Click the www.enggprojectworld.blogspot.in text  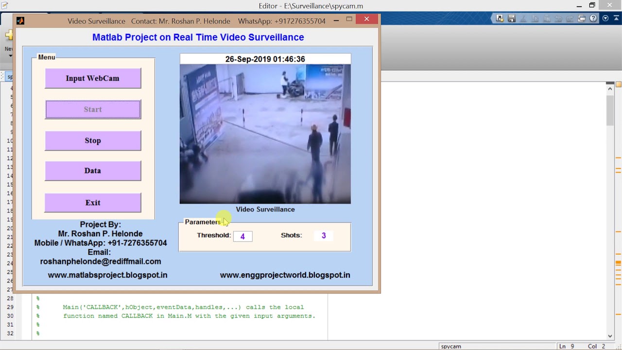coord(285,275)
